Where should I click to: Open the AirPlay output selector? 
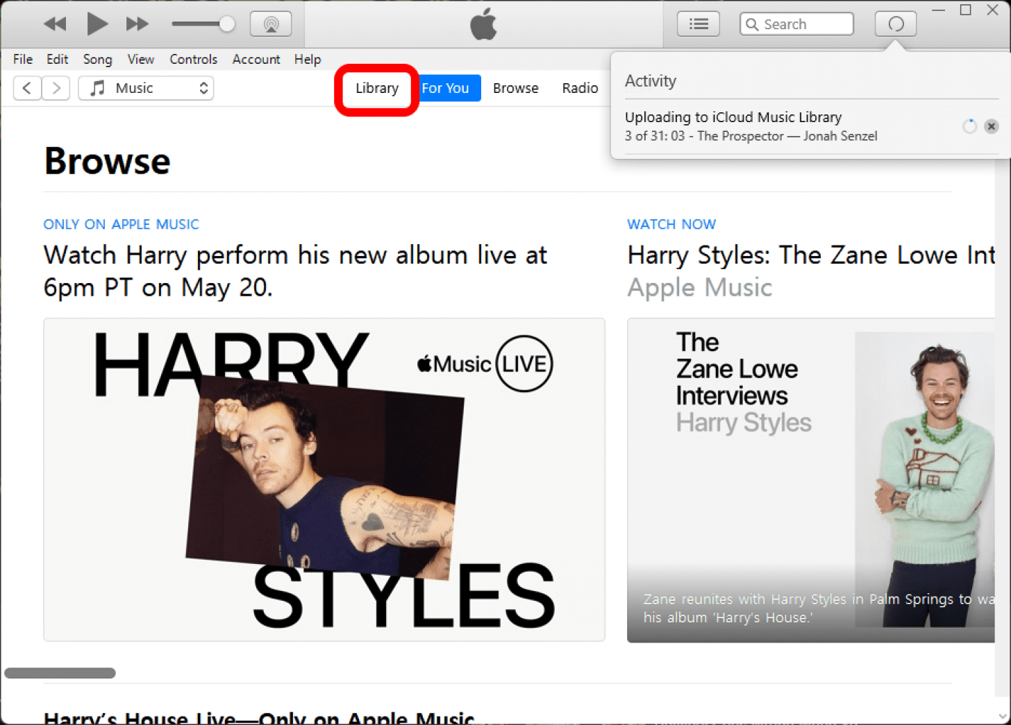[271, 24]
